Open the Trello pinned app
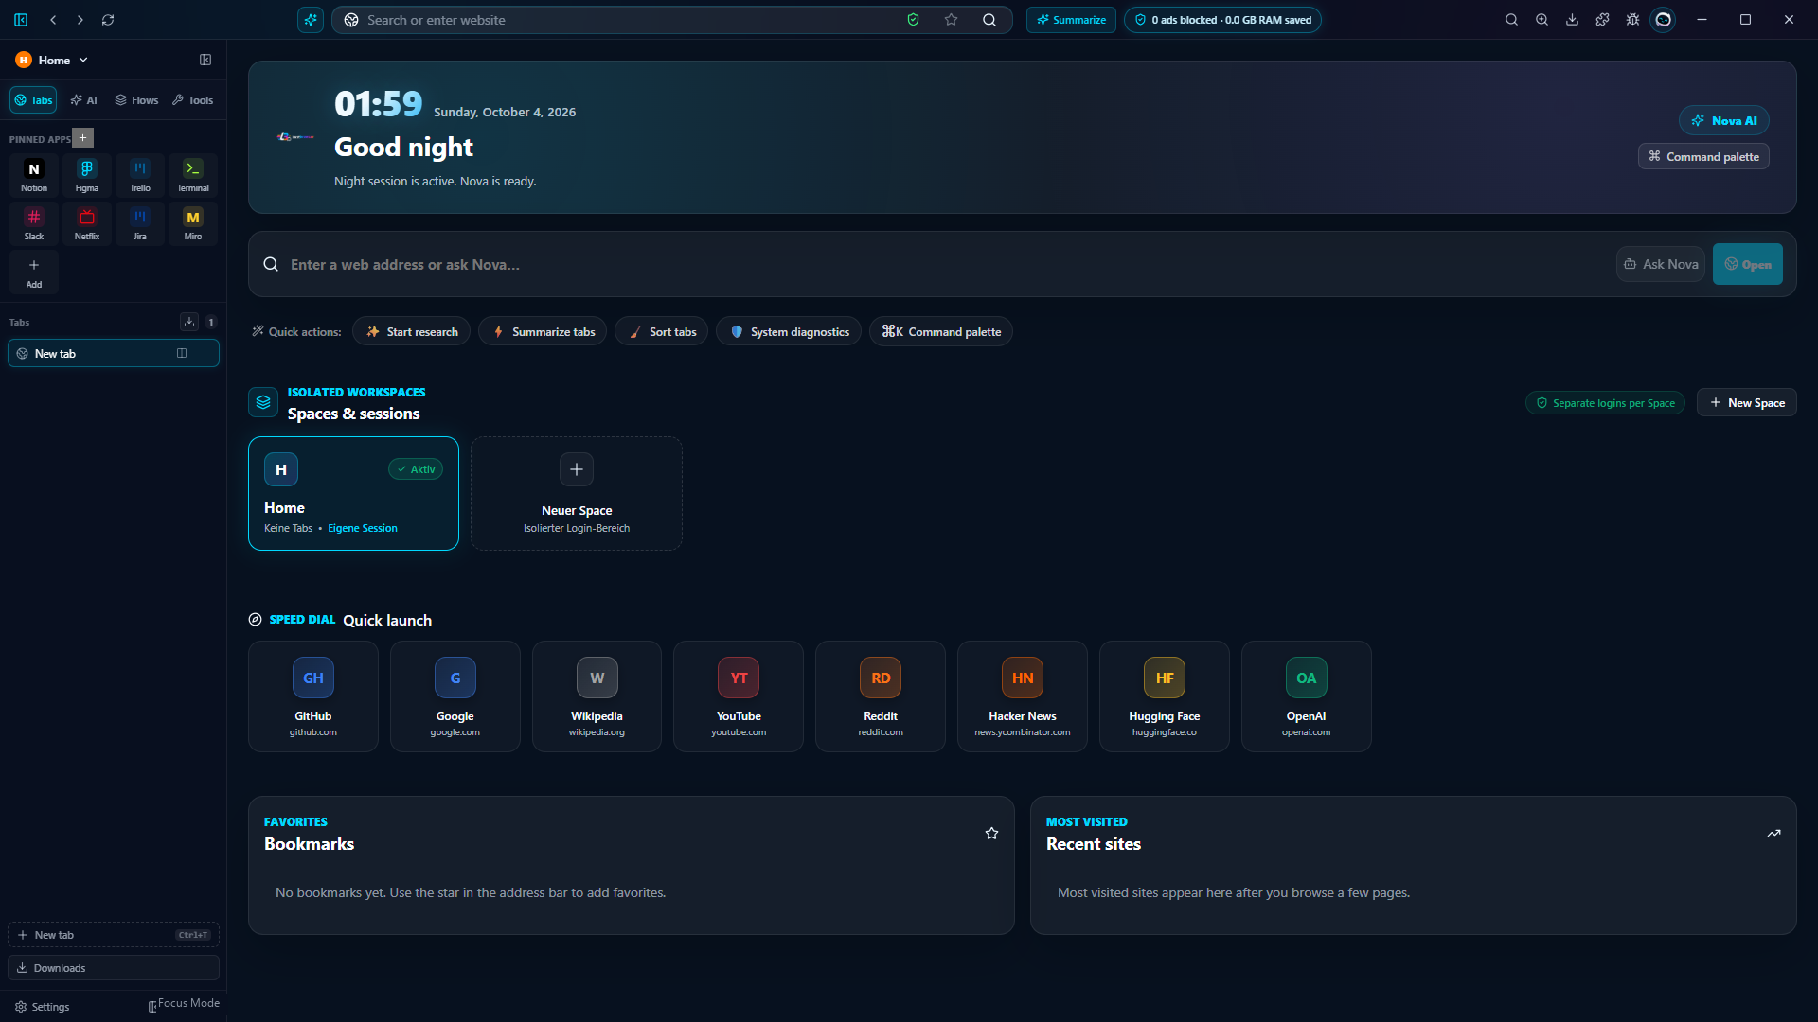Screen dimensions: 1818x1022 pos(140,175)
